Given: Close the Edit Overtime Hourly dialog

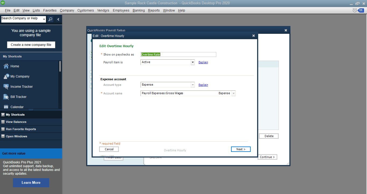Looking at the screenshot, I should tap(253, 36).
